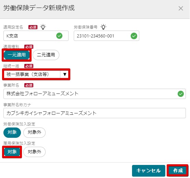Click green checkmark in 事業所名 field
This screenshot has width=190, height=178.
pyautogui.click(x=181, y=94)
